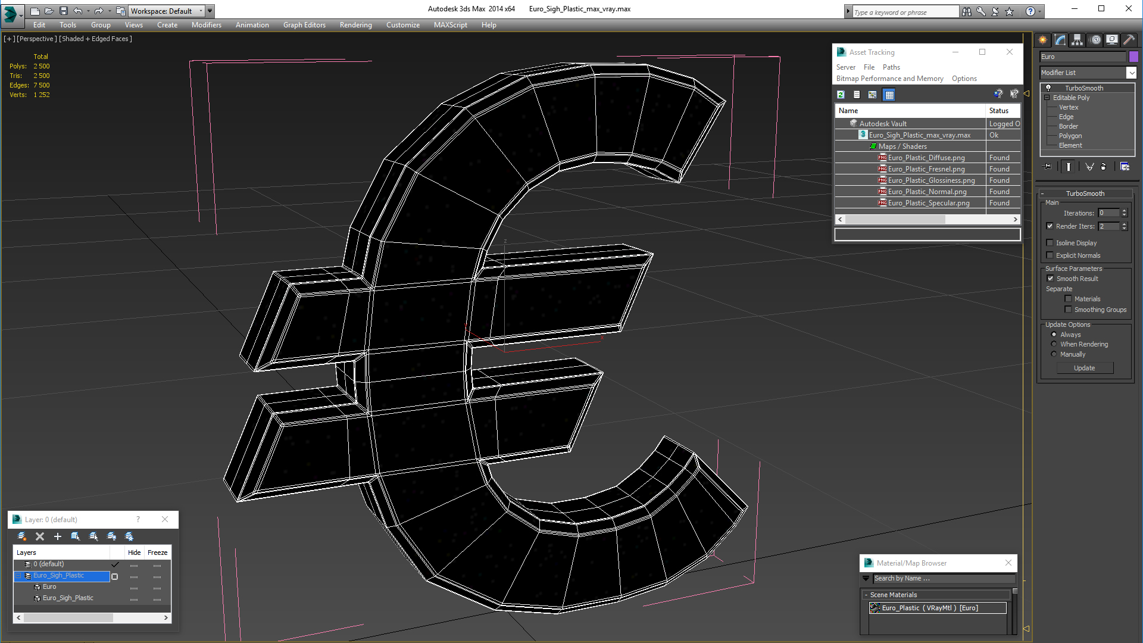Click the Save File floppy icon
Image resolution: width=1143 pixels, height=643 pixels.
click(x=63, y=11)
